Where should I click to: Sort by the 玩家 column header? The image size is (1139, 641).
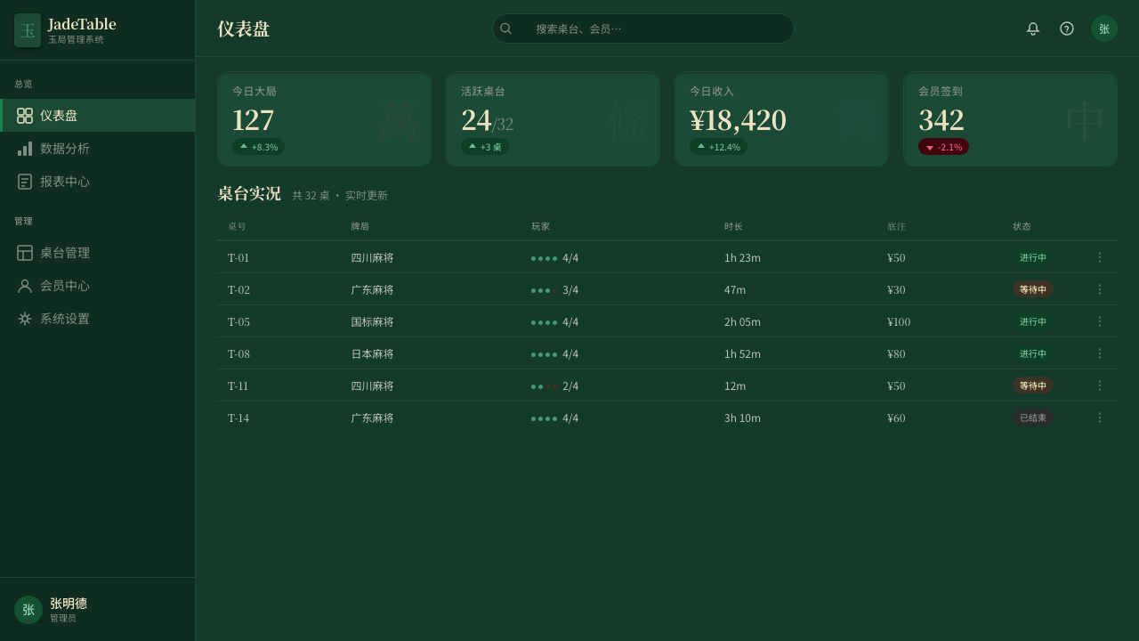(x=540, y=226)
